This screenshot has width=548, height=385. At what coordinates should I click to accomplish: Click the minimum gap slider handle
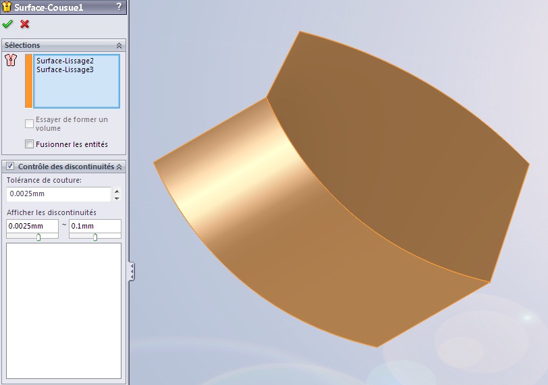point(38,237)
